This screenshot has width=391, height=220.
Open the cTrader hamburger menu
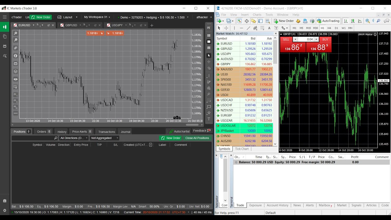(5, 17)
